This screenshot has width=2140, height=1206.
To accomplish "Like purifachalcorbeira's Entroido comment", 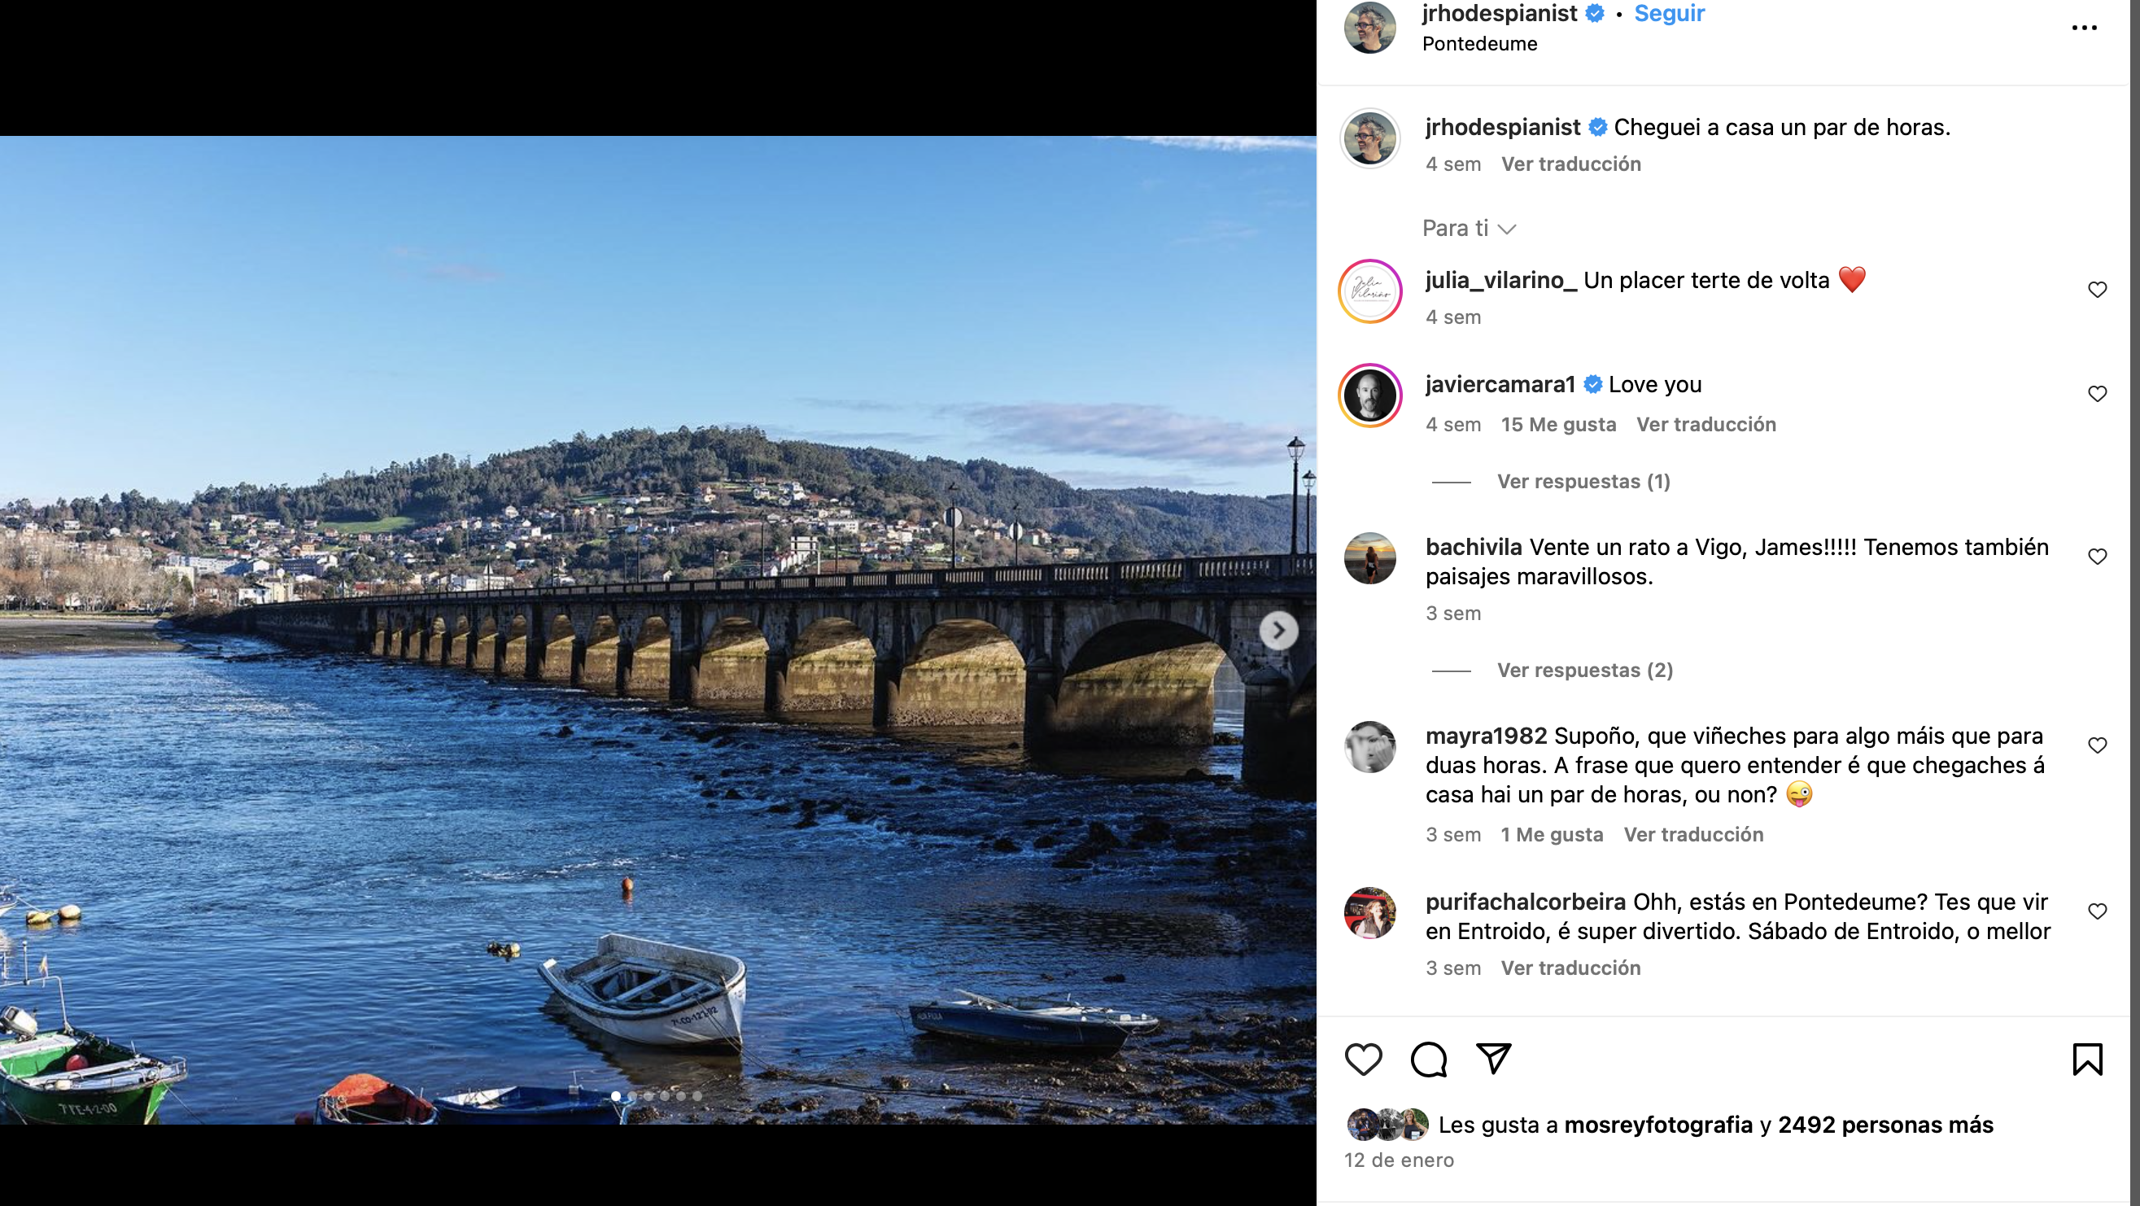I will click(x=2098, y=911).
